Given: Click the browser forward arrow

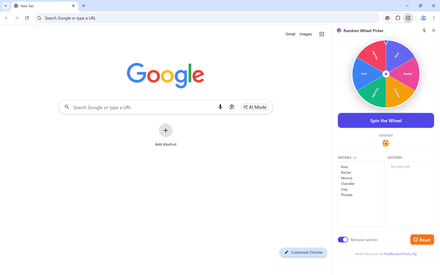Looking at the screenshot, I should [16, 18].
